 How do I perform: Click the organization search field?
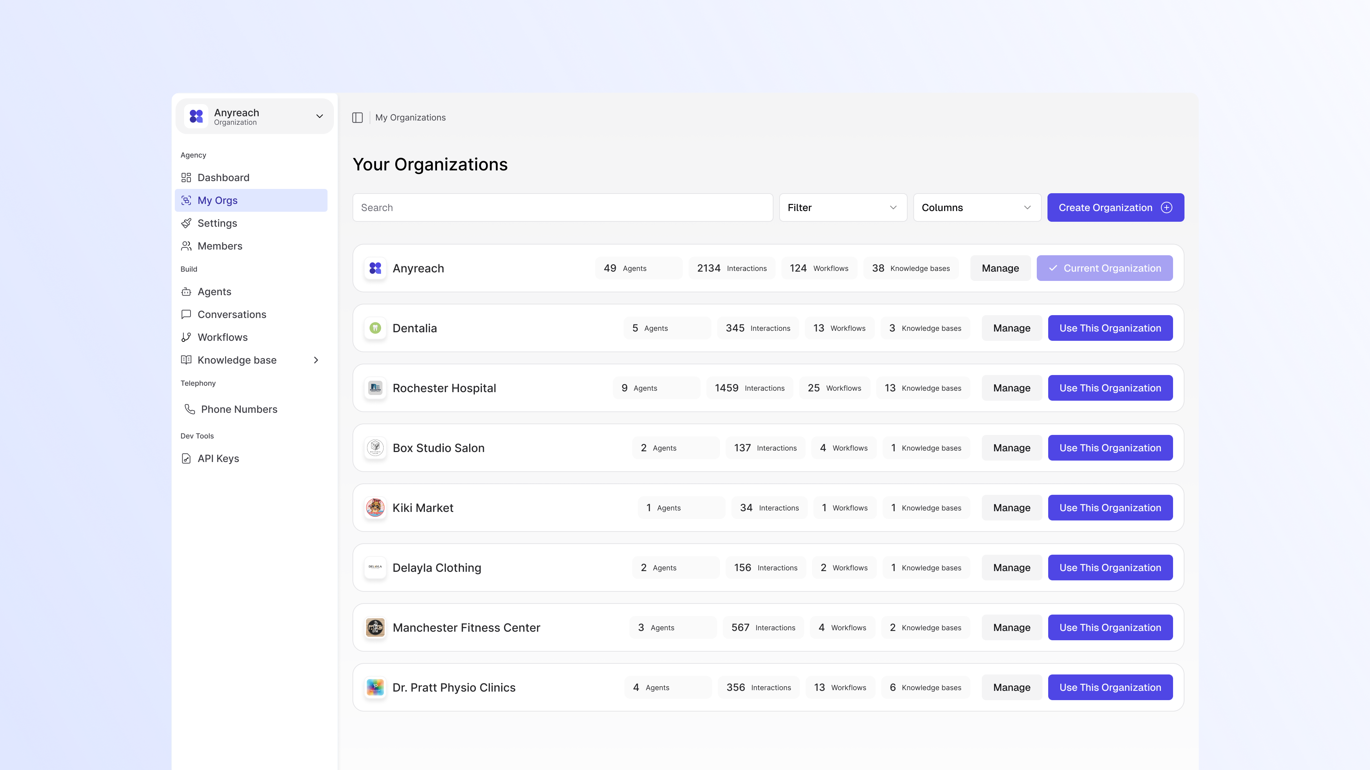coord(562,207)
